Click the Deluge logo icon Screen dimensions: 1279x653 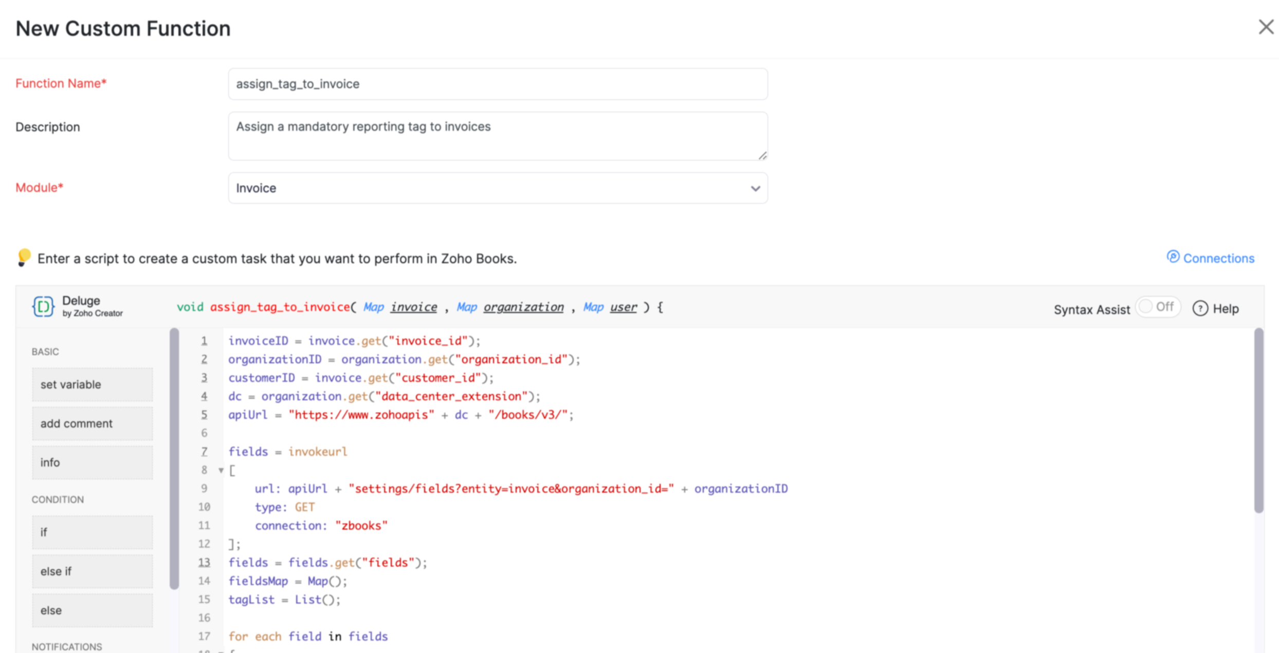tap(43, 306)
